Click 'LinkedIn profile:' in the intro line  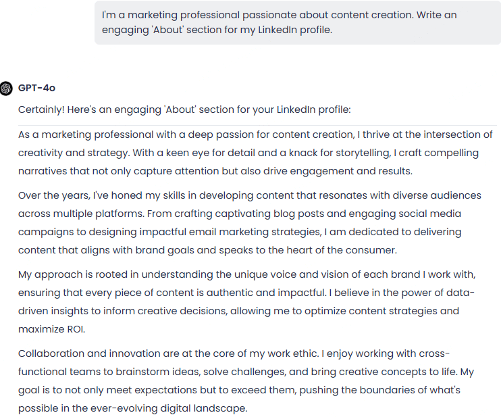pyautogui.click(x=314, y=109)
